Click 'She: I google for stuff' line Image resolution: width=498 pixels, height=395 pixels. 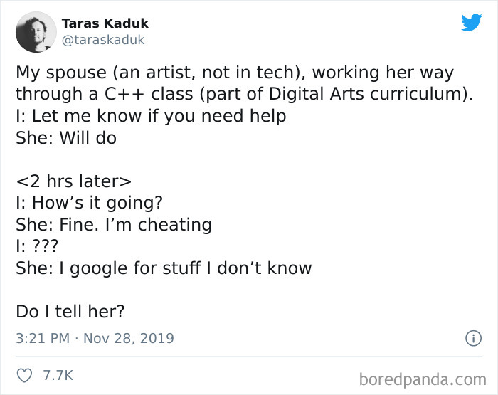pyautogui.click(x=164, y=268)
